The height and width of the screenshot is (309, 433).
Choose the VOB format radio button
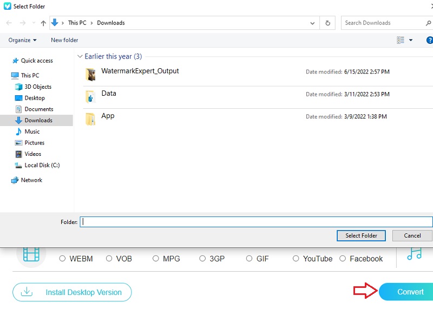tap(109, 259)
